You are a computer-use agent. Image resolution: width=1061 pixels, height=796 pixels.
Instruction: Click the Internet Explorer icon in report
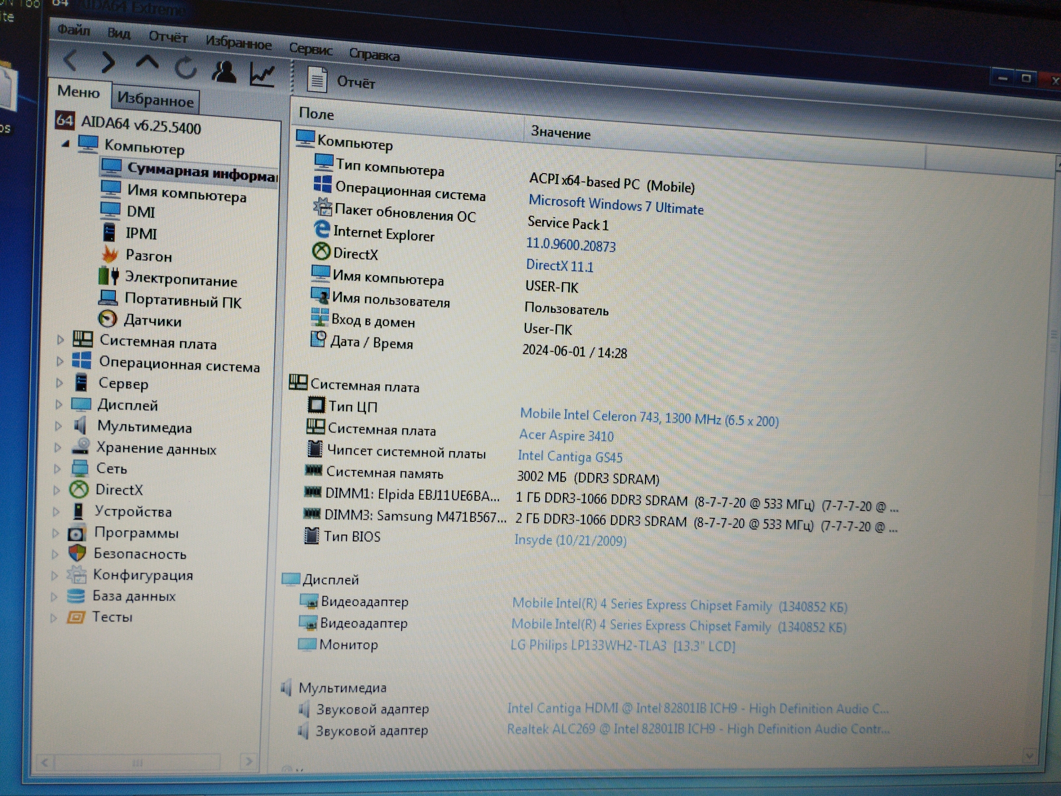[321, 229]
